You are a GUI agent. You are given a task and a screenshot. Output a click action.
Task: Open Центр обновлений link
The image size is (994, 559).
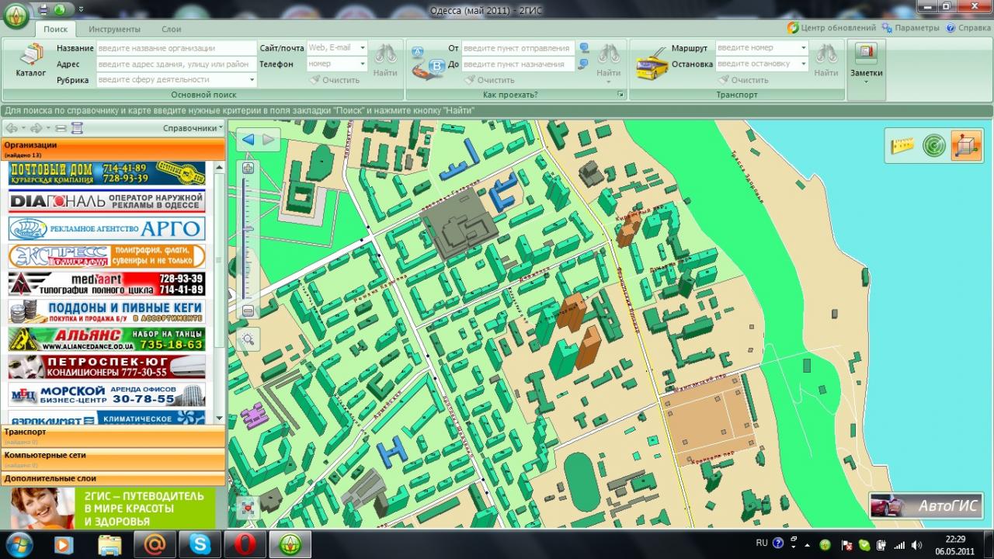[x=832, y=28]
